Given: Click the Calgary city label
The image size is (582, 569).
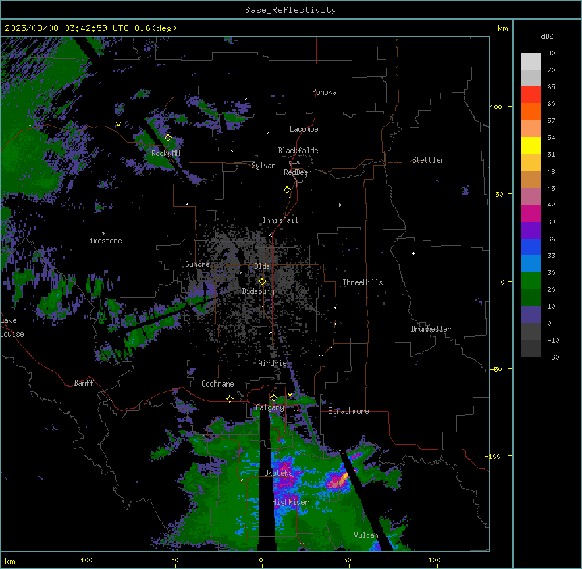Looking at the screenshot, I should (269, 407).
